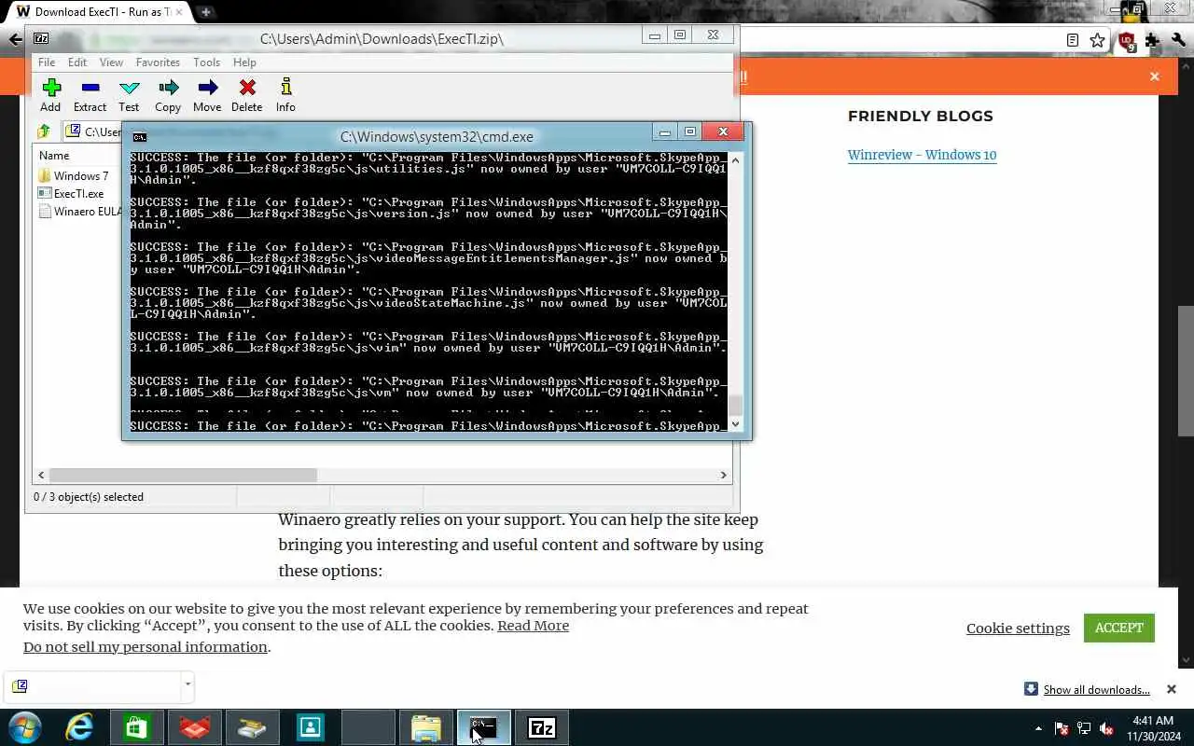The height and width of the screenshot is (746, 1194).
Task: Bookmark the page with the star icon
Action: click(1097, 40)
